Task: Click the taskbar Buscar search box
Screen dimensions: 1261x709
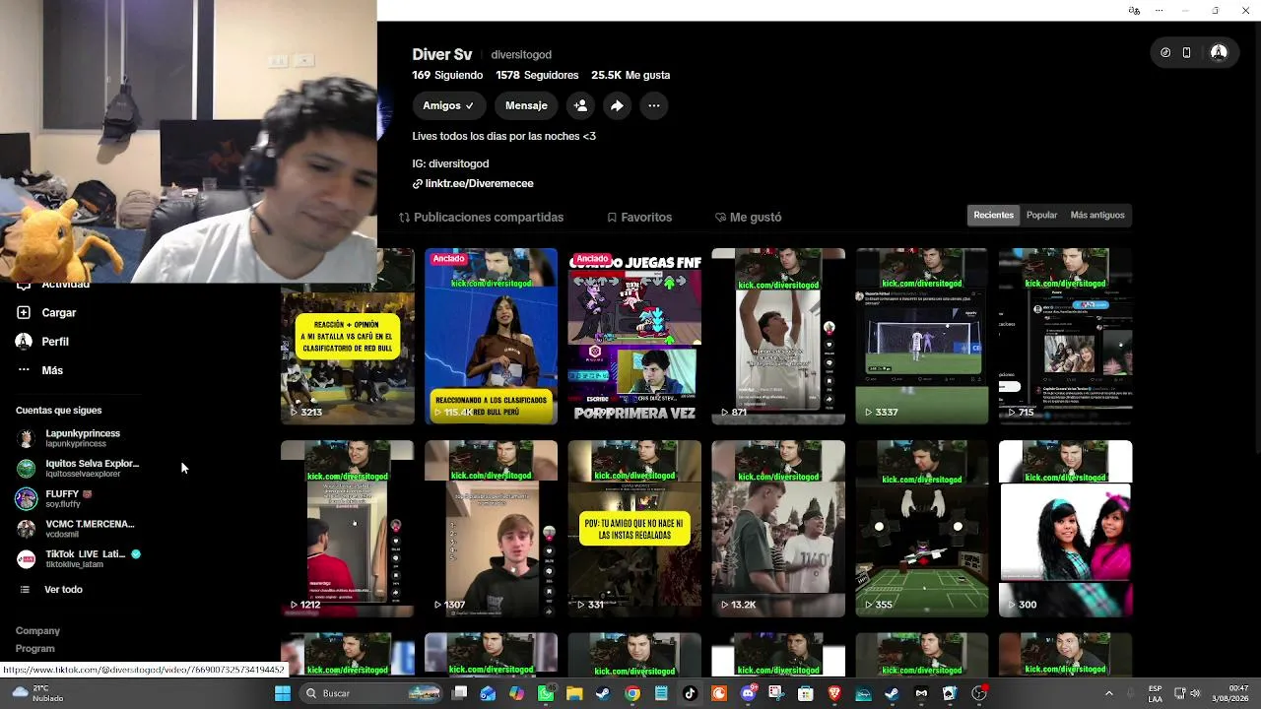Action: (x=371, y=693)
